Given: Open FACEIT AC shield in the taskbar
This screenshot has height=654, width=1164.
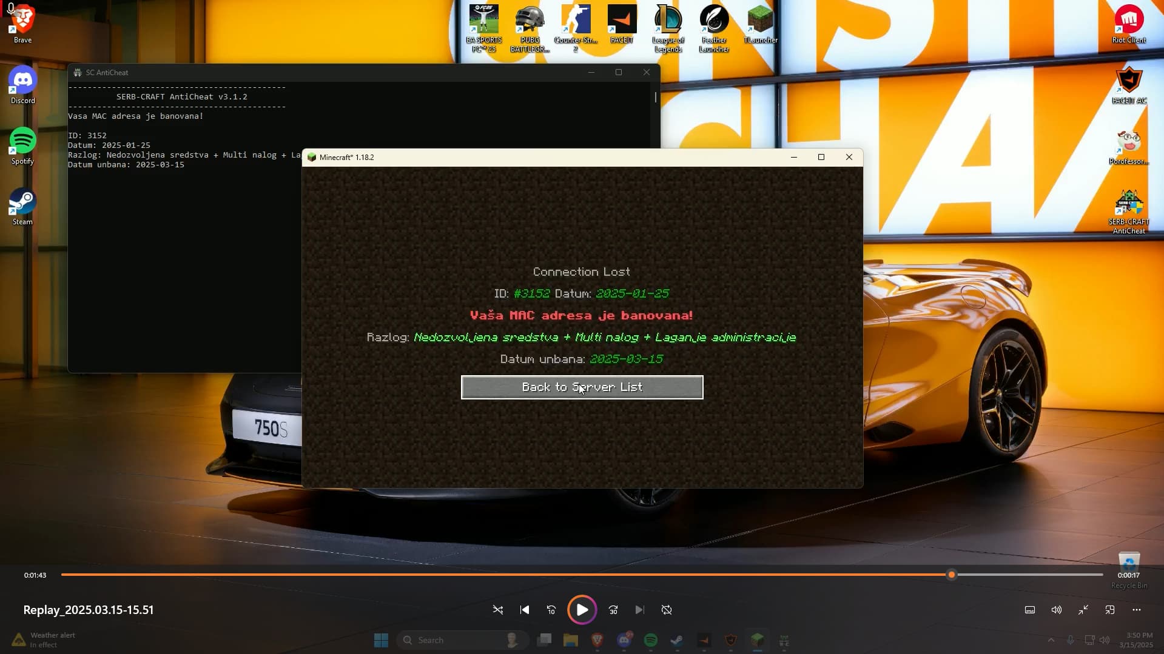Looking at the screenshot, I should click(731, 640).
